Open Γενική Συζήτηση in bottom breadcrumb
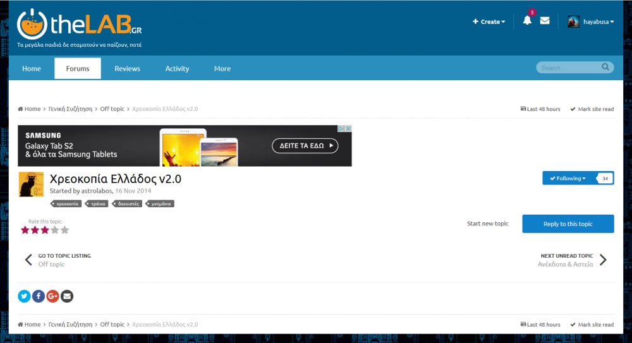This screenshot has height=343, width=632. pos(71,325)
